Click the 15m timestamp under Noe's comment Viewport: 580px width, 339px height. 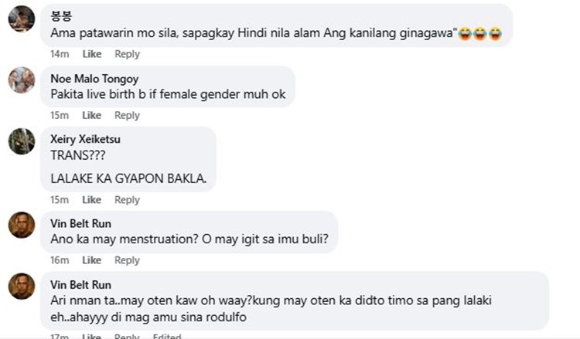click(x=60, y=115)
